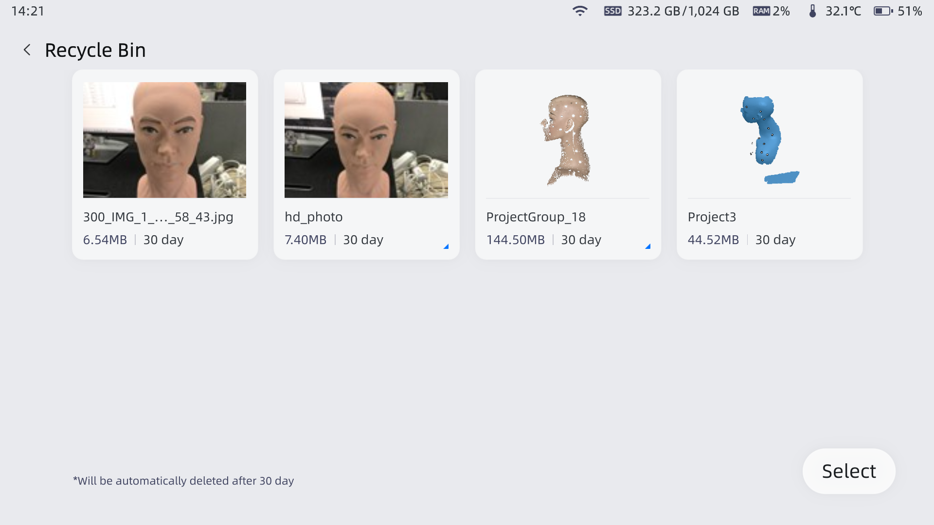Tap the Wi-Fi status icon

579,11
